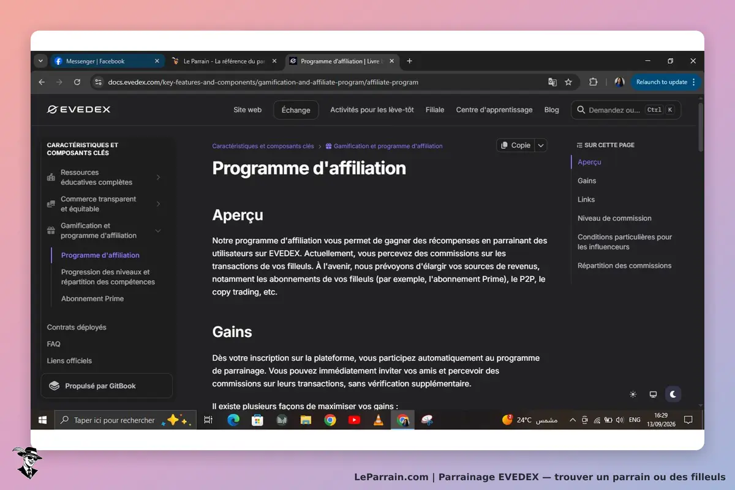735x490 pixels.
Task: Switch to light theme with the sun icon
Action: 633,394
